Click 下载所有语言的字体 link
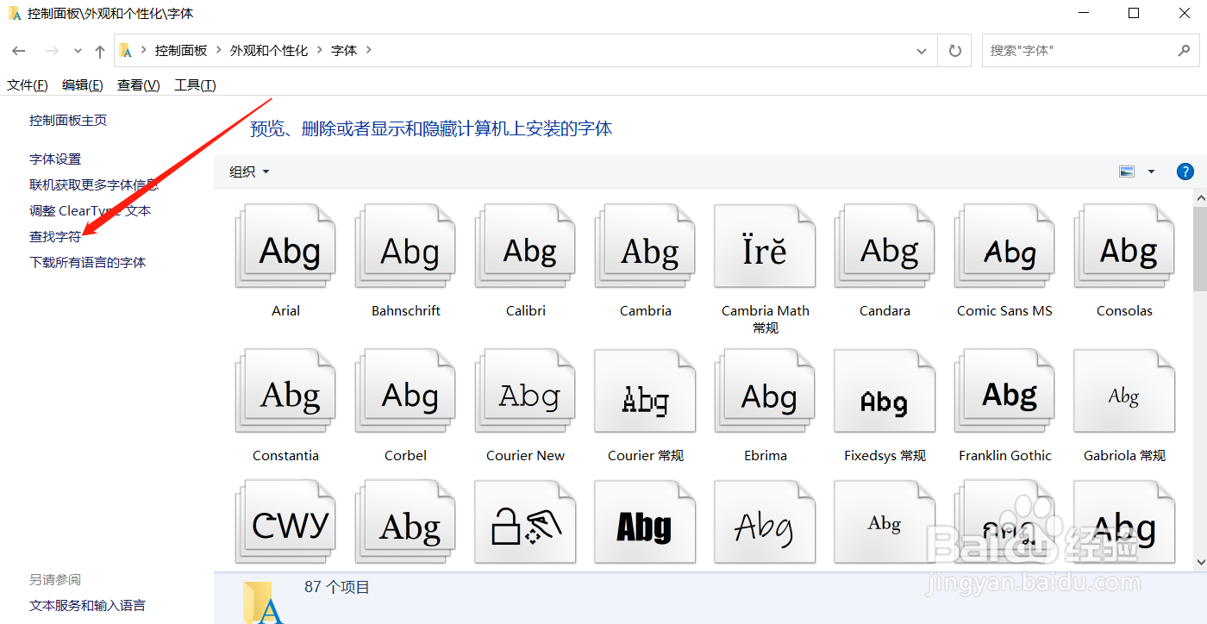The width and height of the screenshot is (1207, 624). [x=88, y=263]
